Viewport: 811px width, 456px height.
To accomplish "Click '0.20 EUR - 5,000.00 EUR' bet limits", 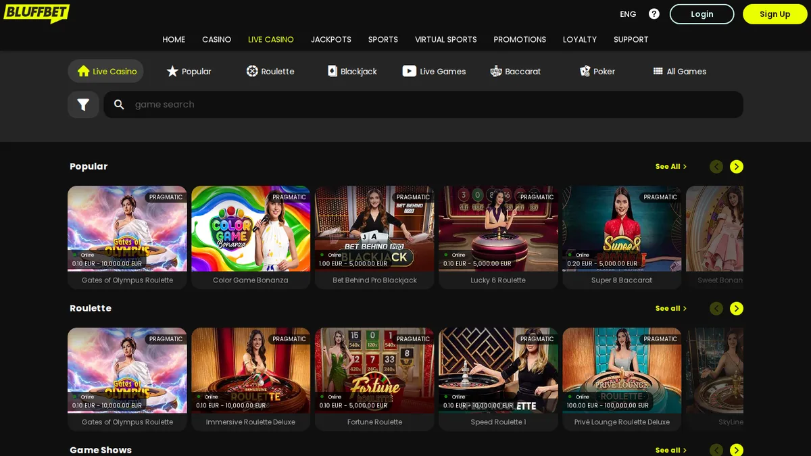I will click(601, 264).
